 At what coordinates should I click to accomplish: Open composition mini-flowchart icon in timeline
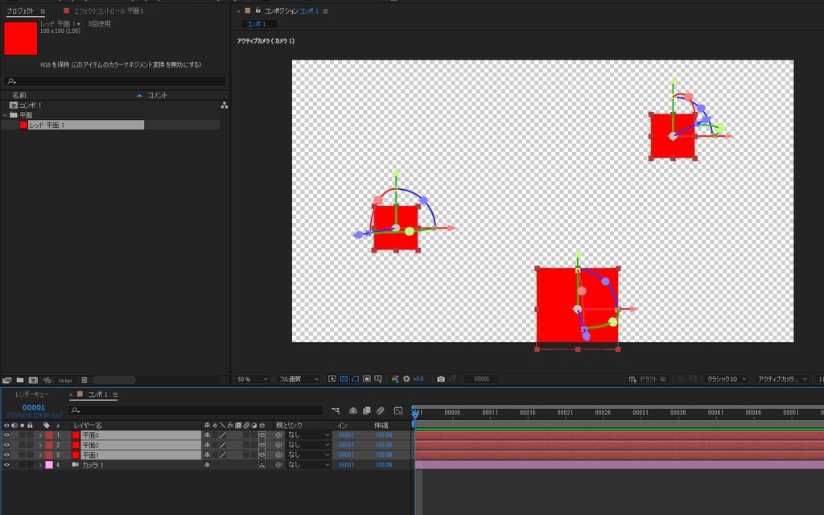click(336, 410)
